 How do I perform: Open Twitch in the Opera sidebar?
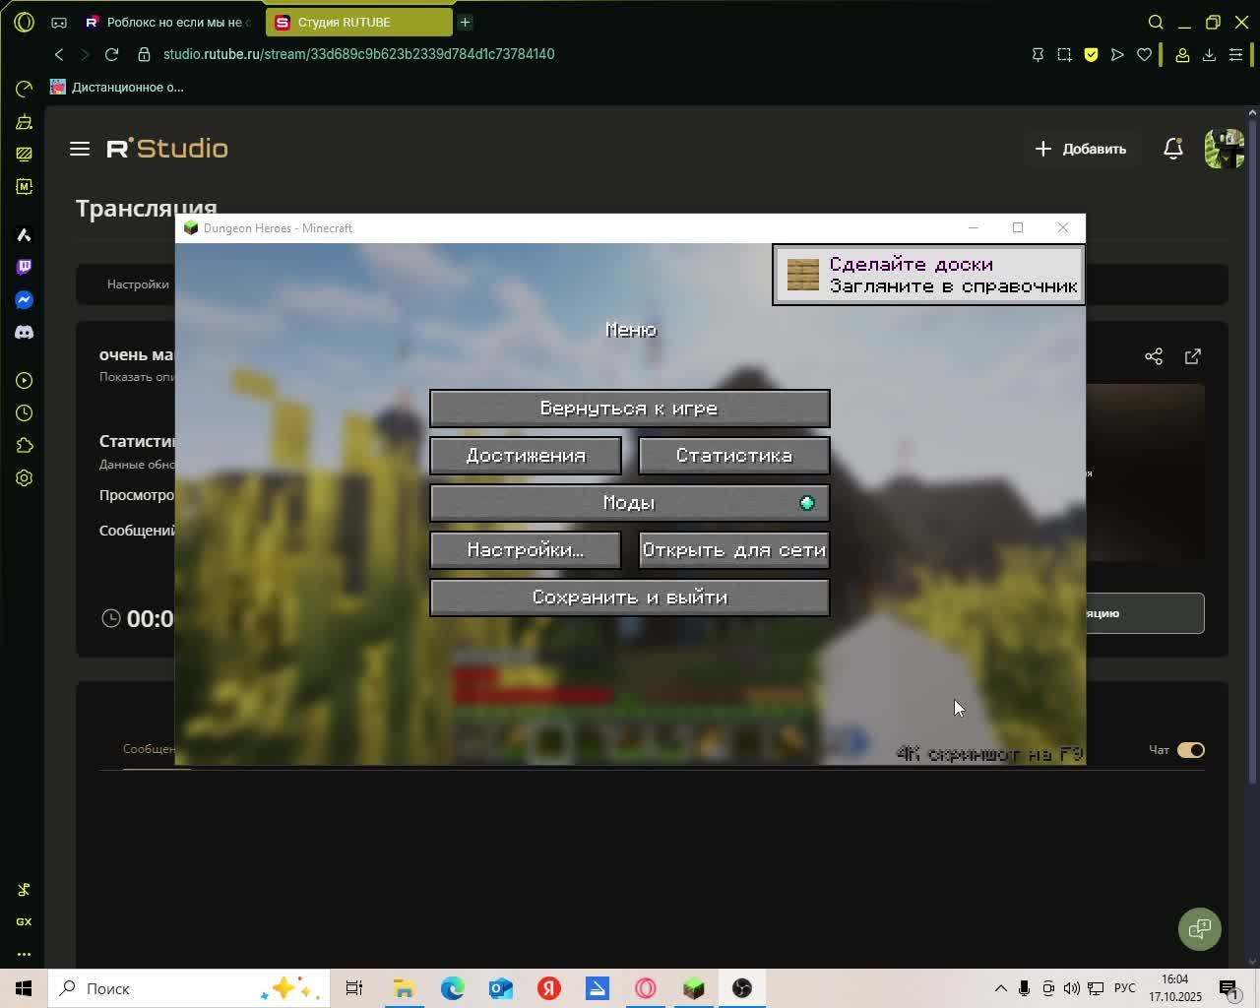point(25,267)
